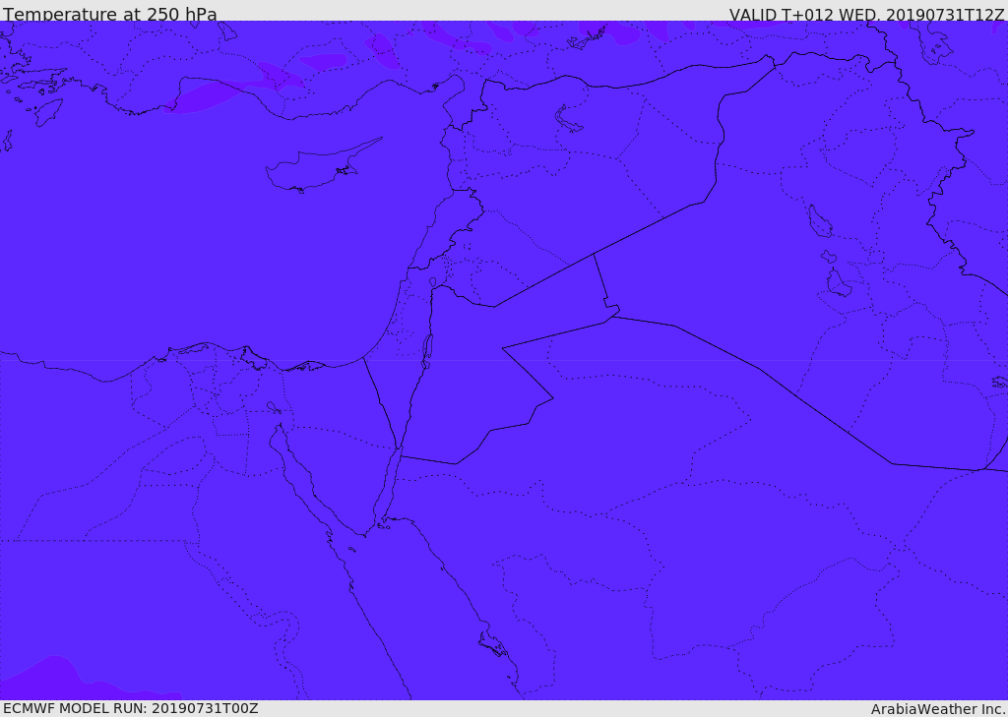Click the 'ECMWF MODEL RUN: 20190731T00Z' text
The image size is (1008, 717).
point(131,709)
